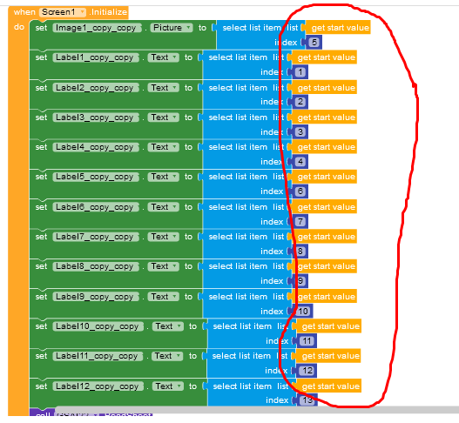Select the Image1_copy_copy component block
The height and width of the screenshot is (423, 459).
[97, 28]
